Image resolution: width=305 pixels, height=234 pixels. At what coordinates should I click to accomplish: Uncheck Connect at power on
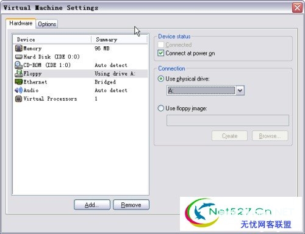(160, 53)
